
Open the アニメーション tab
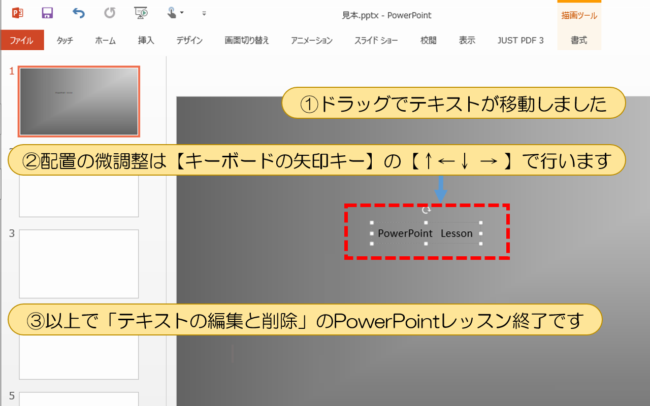(312, 41)
